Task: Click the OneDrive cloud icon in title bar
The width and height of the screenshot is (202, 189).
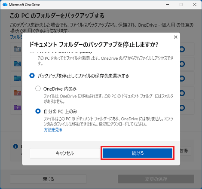Action: pos(5,5)
